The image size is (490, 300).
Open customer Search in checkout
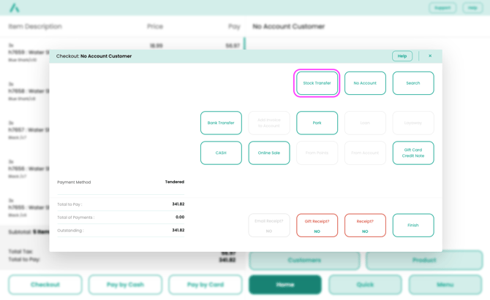point(412,83)
